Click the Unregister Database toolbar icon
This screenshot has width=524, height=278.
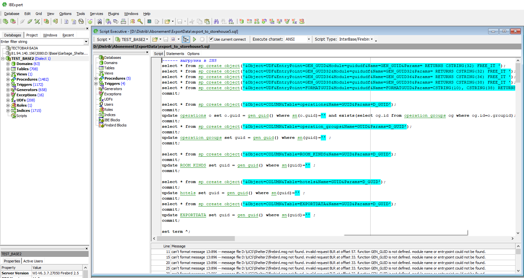tap(13, 21)
